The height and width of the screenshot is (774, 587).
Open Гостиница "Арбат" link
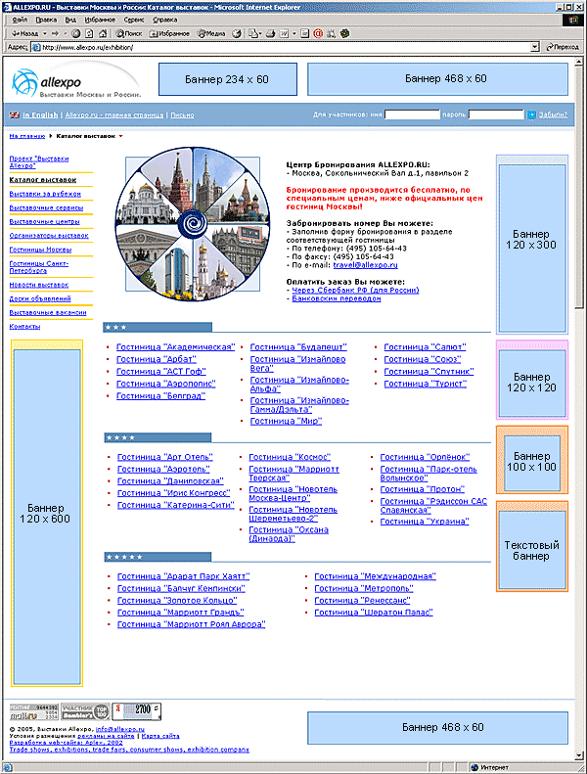[x=156, y=359]
